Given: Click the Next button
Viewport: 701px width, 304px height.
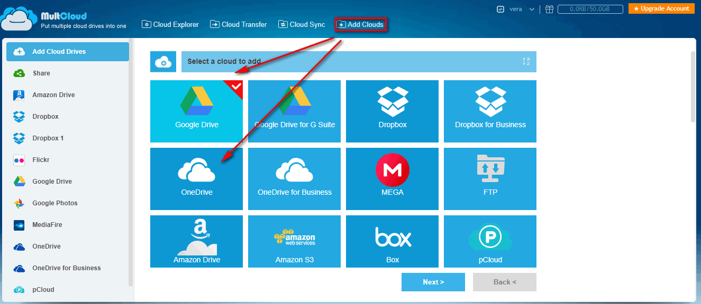Looking at the screenshot, I should click(433, 282).
